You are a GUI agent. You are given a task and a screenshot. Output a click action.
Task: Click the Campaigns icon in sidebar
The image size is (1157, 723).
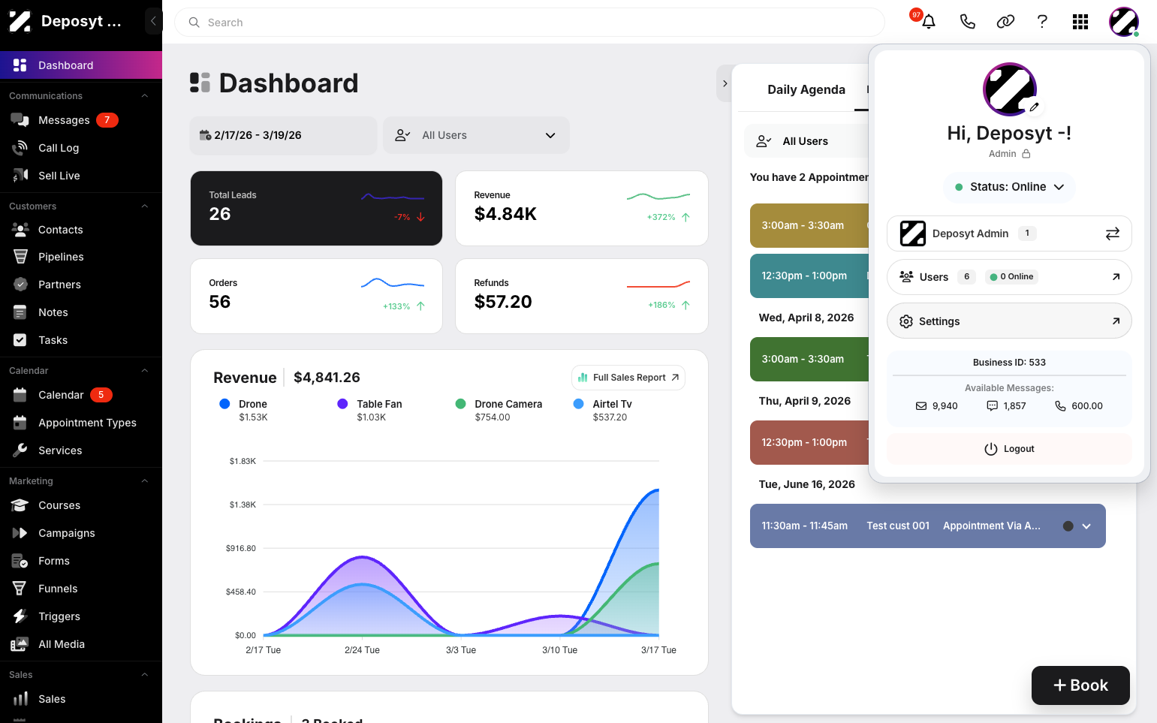tap(20, 533)
